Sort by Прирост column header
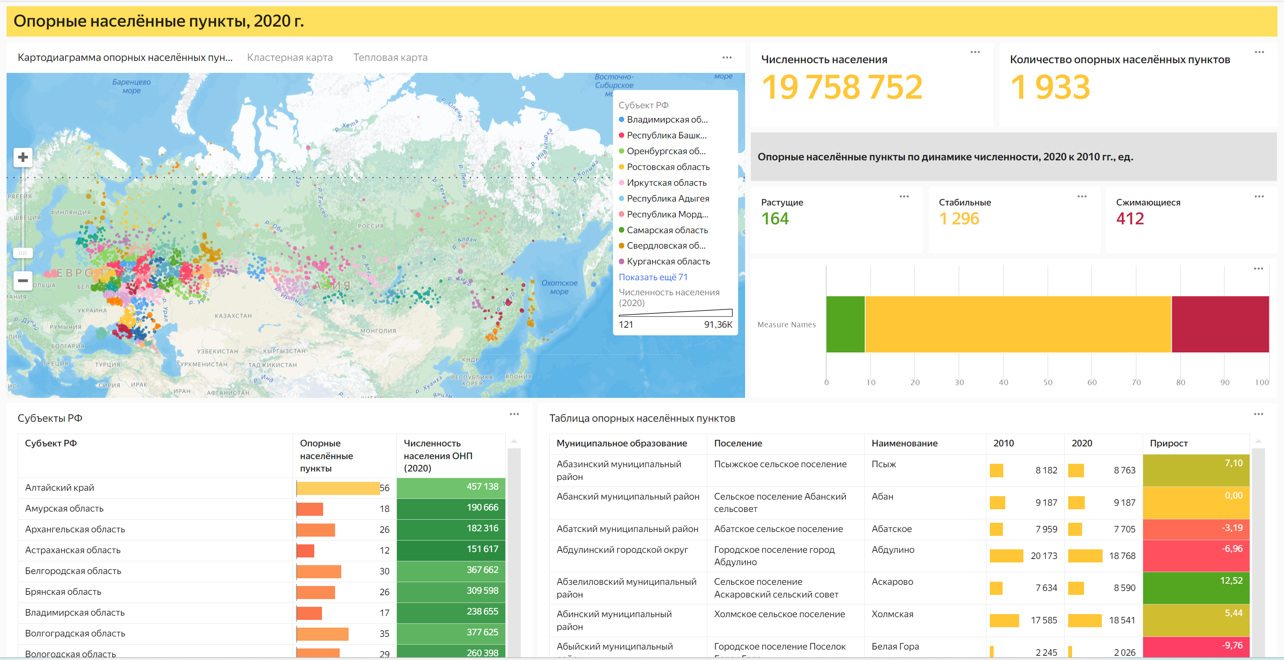Screen dimensions: 1284x660 click(1196, 443)
